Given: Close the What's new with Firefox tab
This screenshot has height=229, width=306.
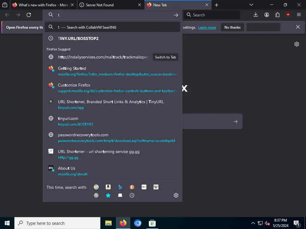Looking at the screenshot, I should pyautogui.click(x=72, y=5).
